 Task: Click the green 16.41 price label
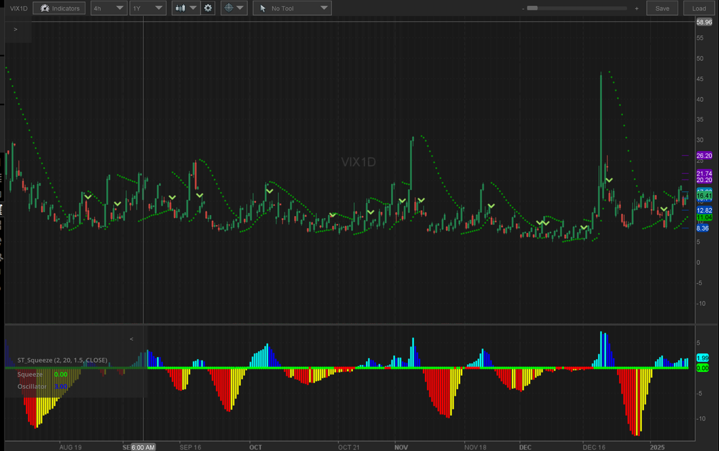[705, 196]
